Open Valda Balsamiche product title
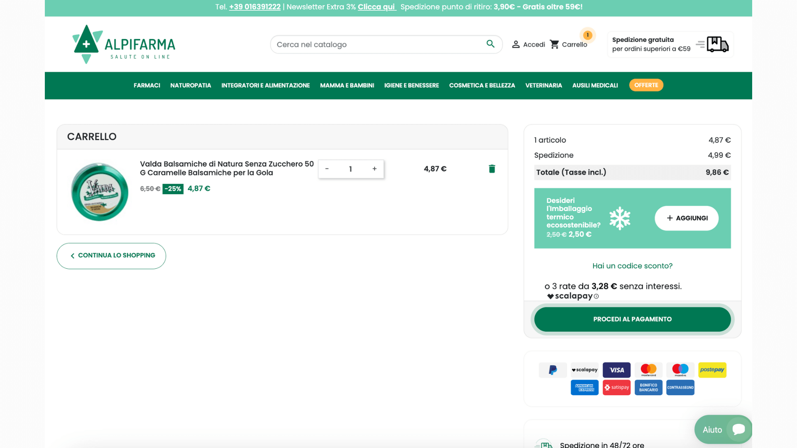Viewport: 797px width, 448px height. pos(227,168)
